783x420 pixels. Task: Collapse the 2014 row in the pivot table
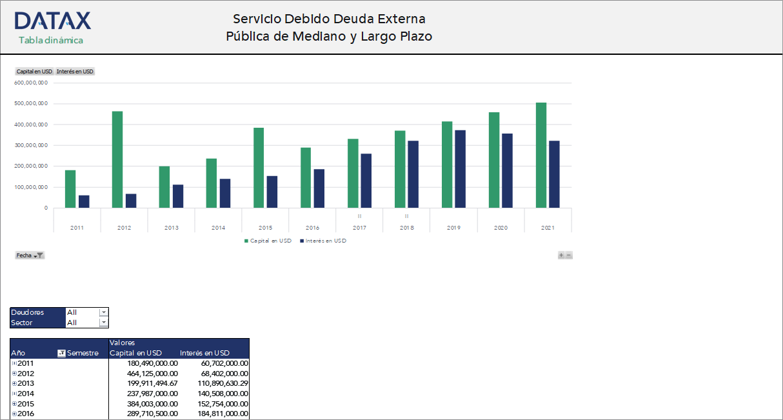(14, 393)
